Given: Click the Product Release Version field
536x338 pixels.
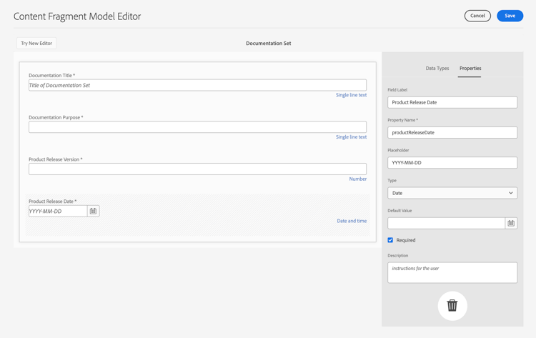Looking at the screenshot, I should pos(197,169).
